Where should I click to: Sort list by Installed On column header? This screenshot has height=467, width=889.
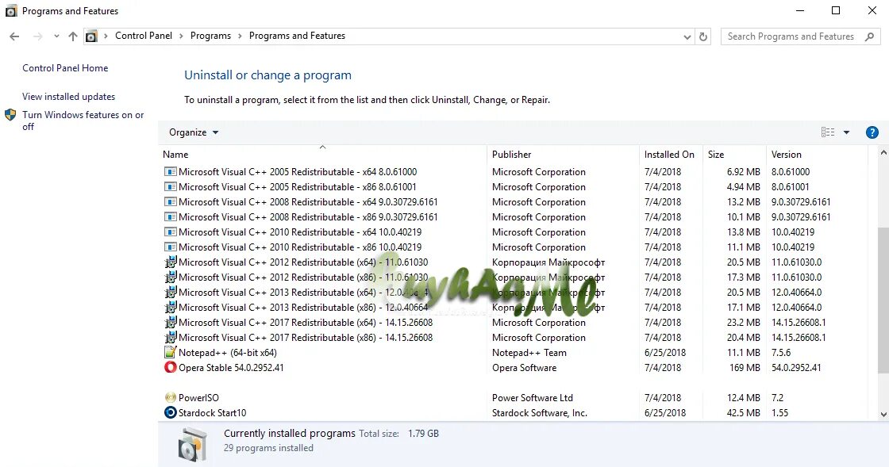pyautogui.click(x=670, y=155)
